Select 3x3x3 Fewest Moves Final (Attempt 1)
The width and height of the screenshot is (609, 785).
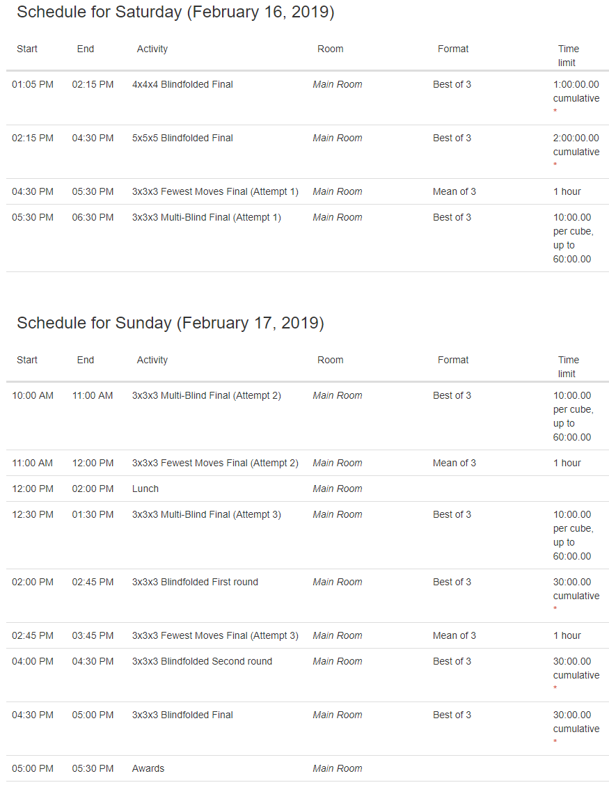coord(215,192)
